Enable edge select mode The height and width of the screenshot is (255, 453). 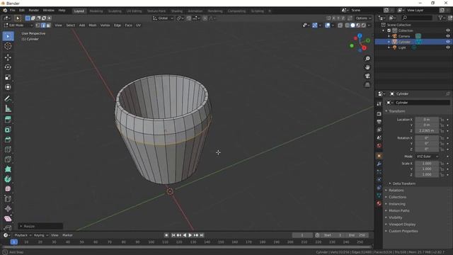click(x=43, y=25)
